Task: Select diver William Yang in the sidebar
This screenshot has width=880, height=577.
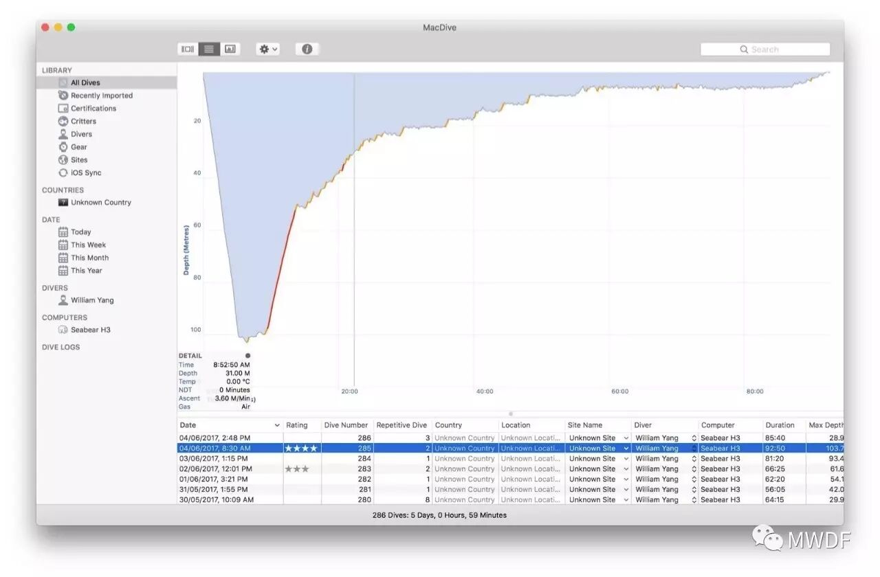Action: [93, 301]
